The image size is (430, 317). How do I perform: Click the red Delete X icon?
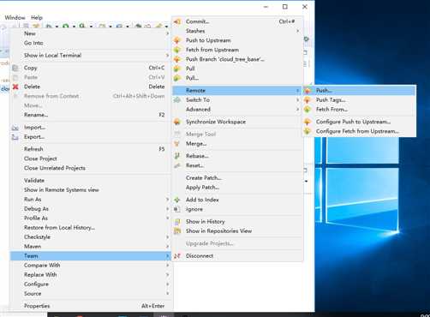point(15,87)
